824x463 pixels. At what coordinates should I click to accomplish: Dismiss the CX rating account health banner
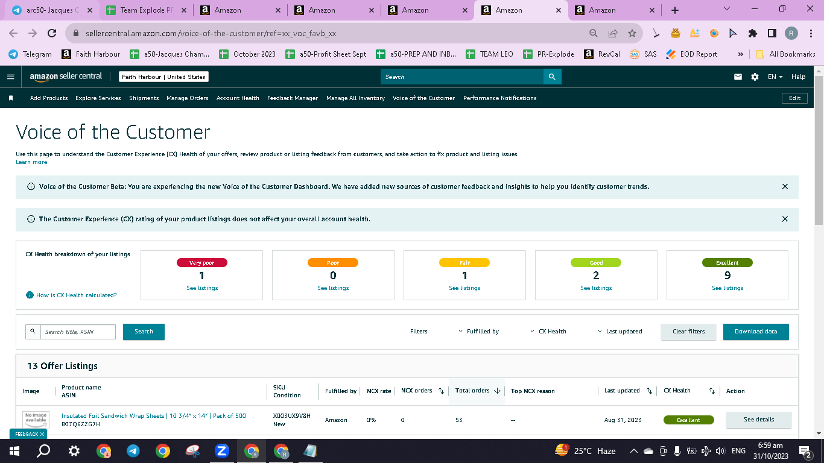(785, 219)
